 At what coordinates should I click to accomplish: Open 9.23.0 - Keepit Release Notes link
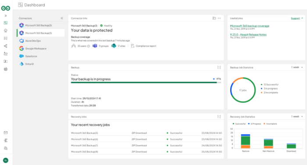pos(248,34)
